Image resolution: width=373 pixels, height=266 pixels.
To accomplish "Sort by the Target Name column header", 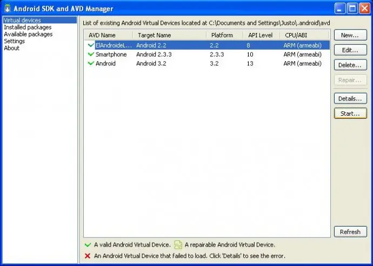I will coord(170,35).
